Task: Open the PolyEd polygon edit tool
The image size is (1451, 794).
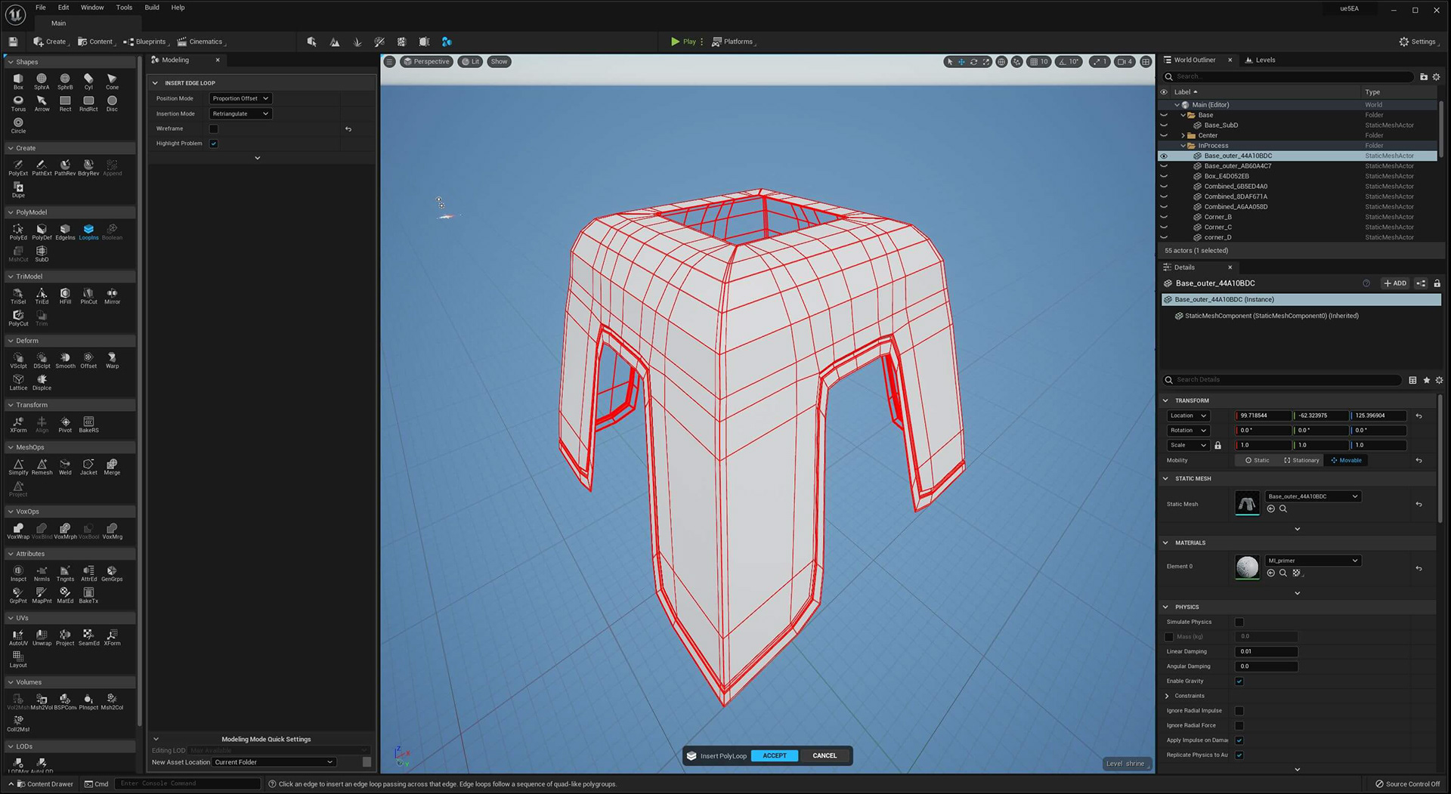Action: click(18, 231)
